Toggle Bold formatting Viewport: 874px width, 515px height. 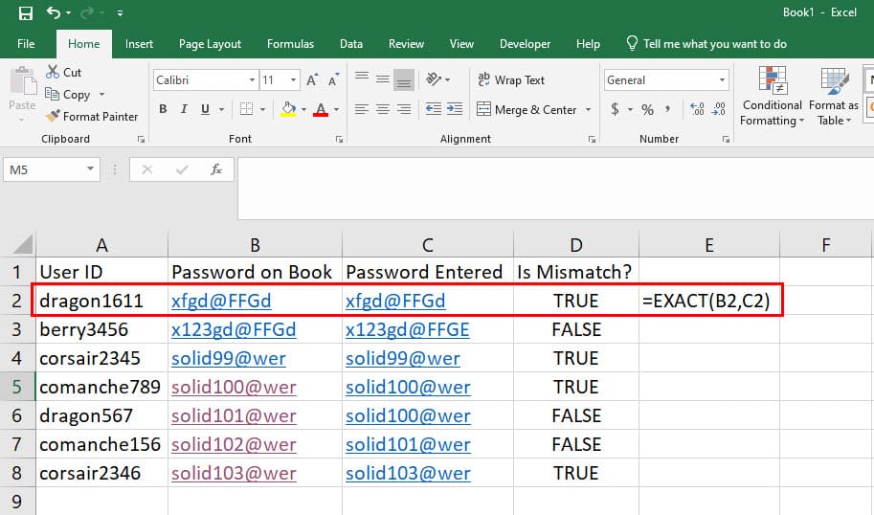[163, 109]
